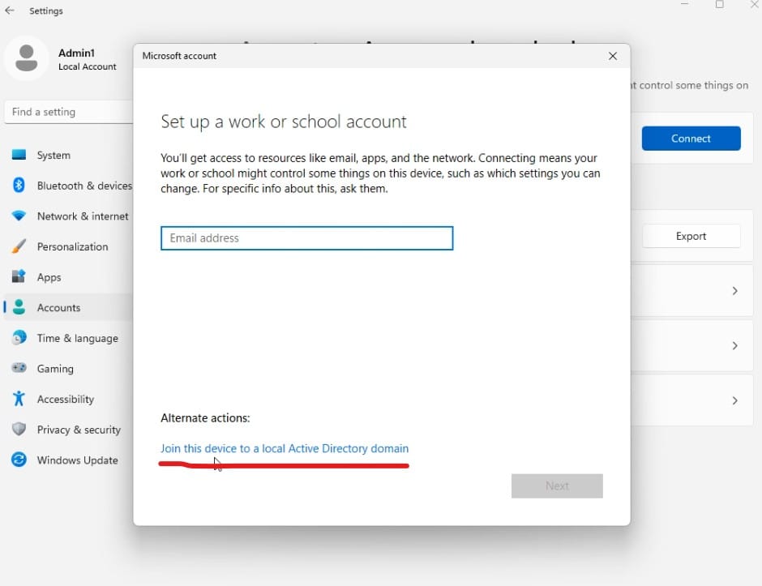Open Privacy & security label
Screen dimensions: 762x586
79,430
